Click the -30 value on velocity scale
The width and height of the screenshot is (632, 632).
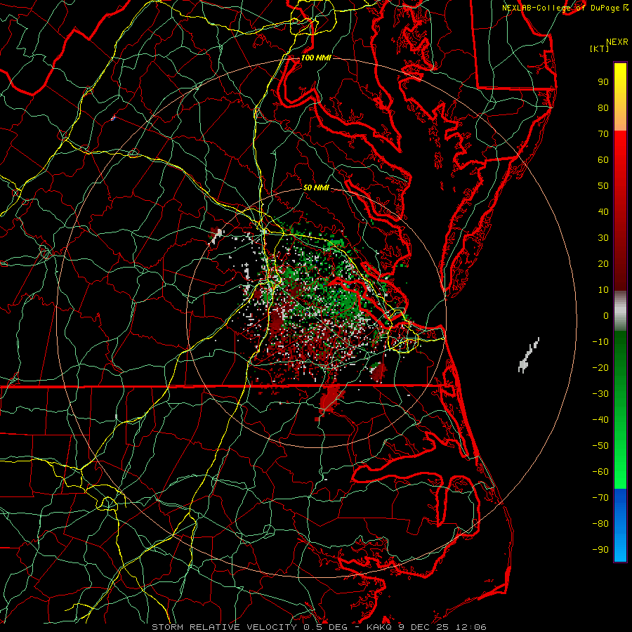point(600,394)
